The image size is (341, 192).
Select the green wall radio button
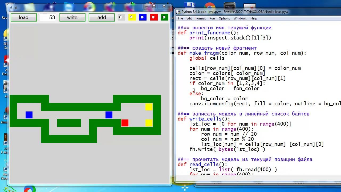click(164, 17)
